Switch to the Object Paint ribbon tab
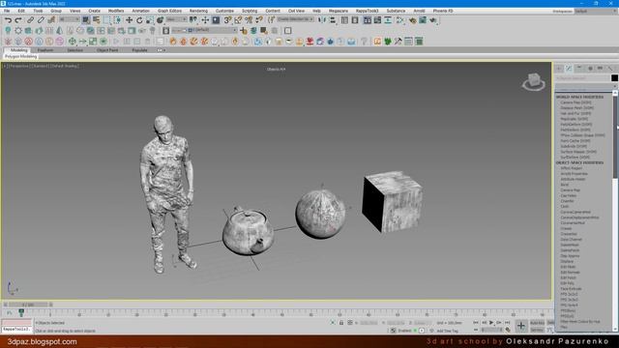 pos(107,50)
